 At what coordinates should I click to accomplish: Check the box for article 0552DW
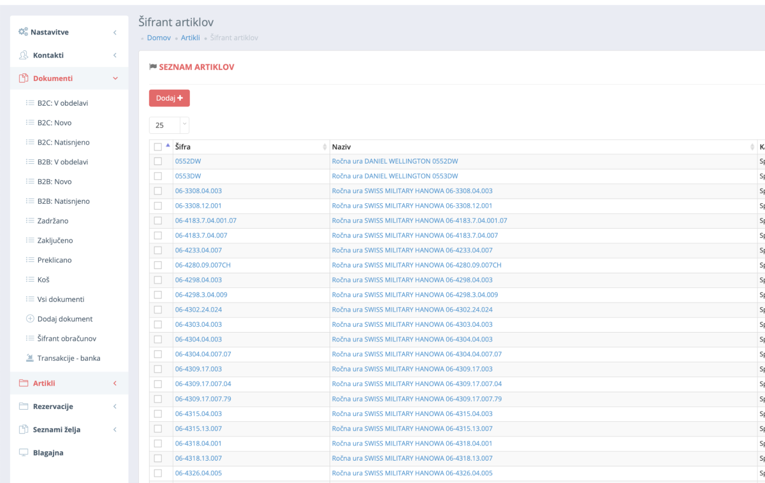click(158, 161)
